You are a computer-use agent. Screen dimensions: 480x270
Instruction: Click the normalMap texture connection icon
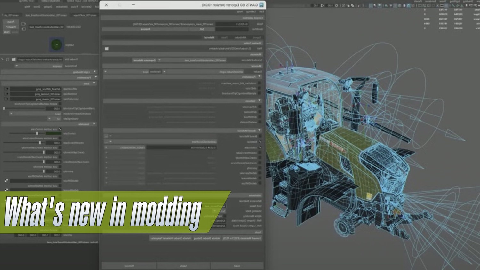[x=7, y=94]
